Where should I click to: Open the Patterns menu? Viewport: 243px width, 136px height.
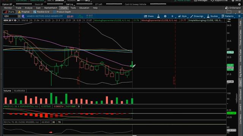pos(227,16)
